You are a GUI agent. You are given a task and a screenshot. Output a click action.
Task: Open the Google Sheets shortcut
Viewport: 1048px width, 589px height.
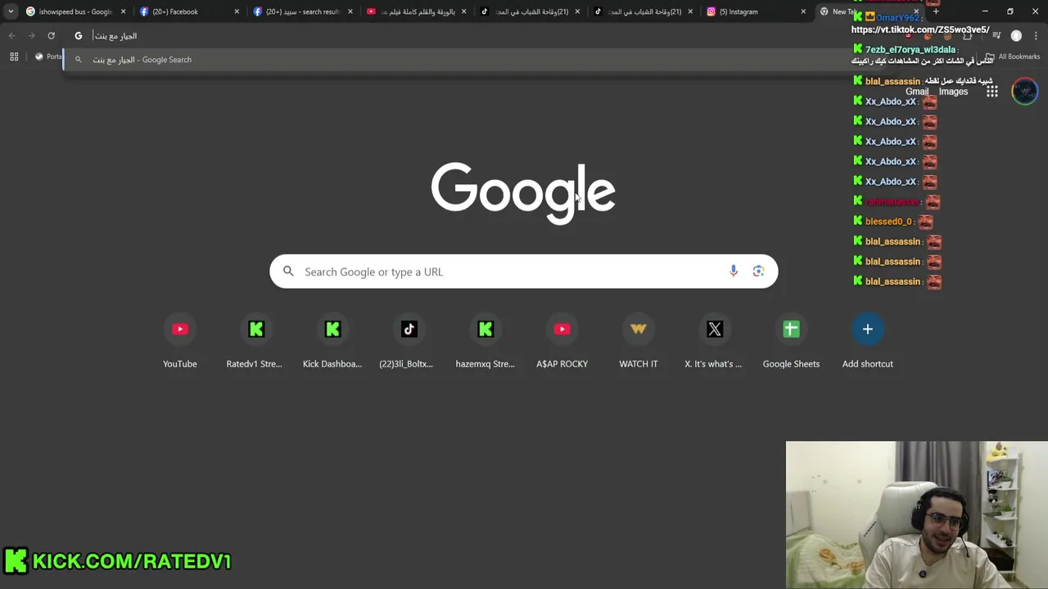point(791,341)
